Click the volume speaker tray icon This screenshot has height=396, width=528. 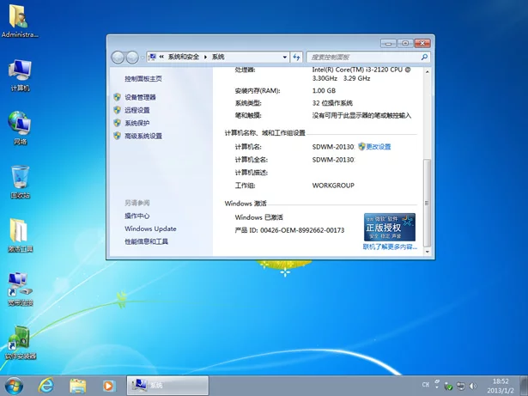point(473,386)
